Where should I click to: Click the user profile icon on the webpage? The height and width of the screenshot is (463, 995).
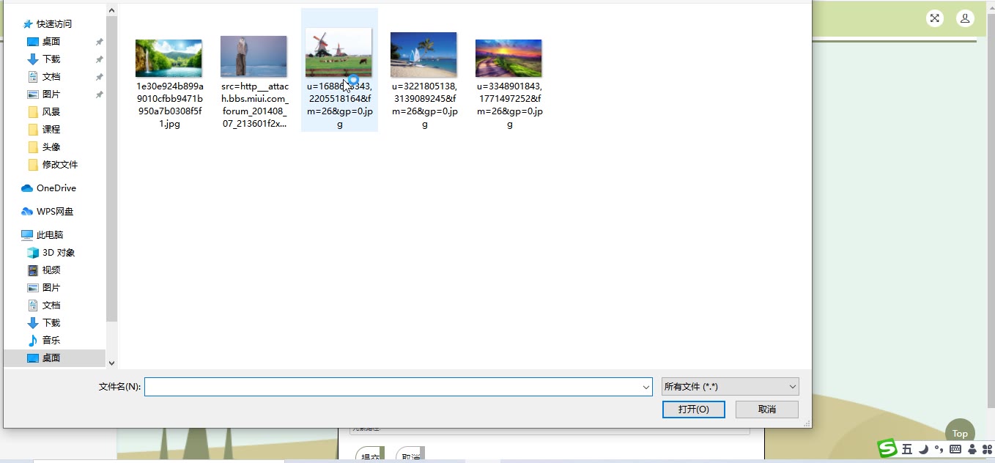966,19
